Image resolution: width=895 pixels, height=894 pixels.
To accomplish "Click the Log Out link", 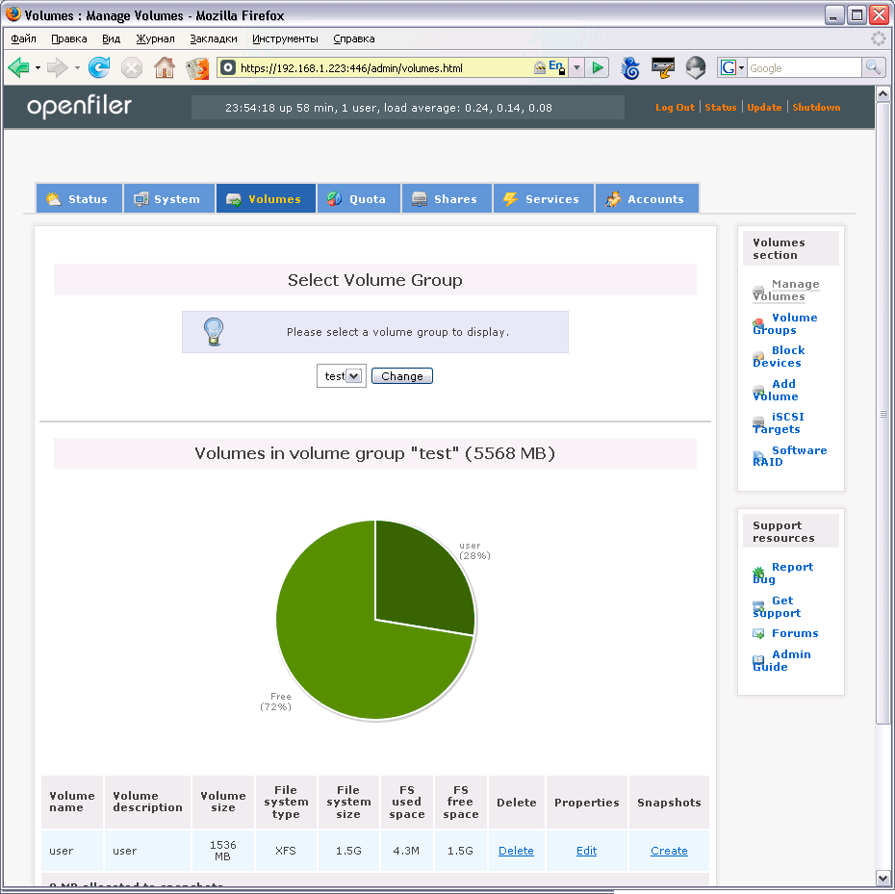I will (675, 108).
